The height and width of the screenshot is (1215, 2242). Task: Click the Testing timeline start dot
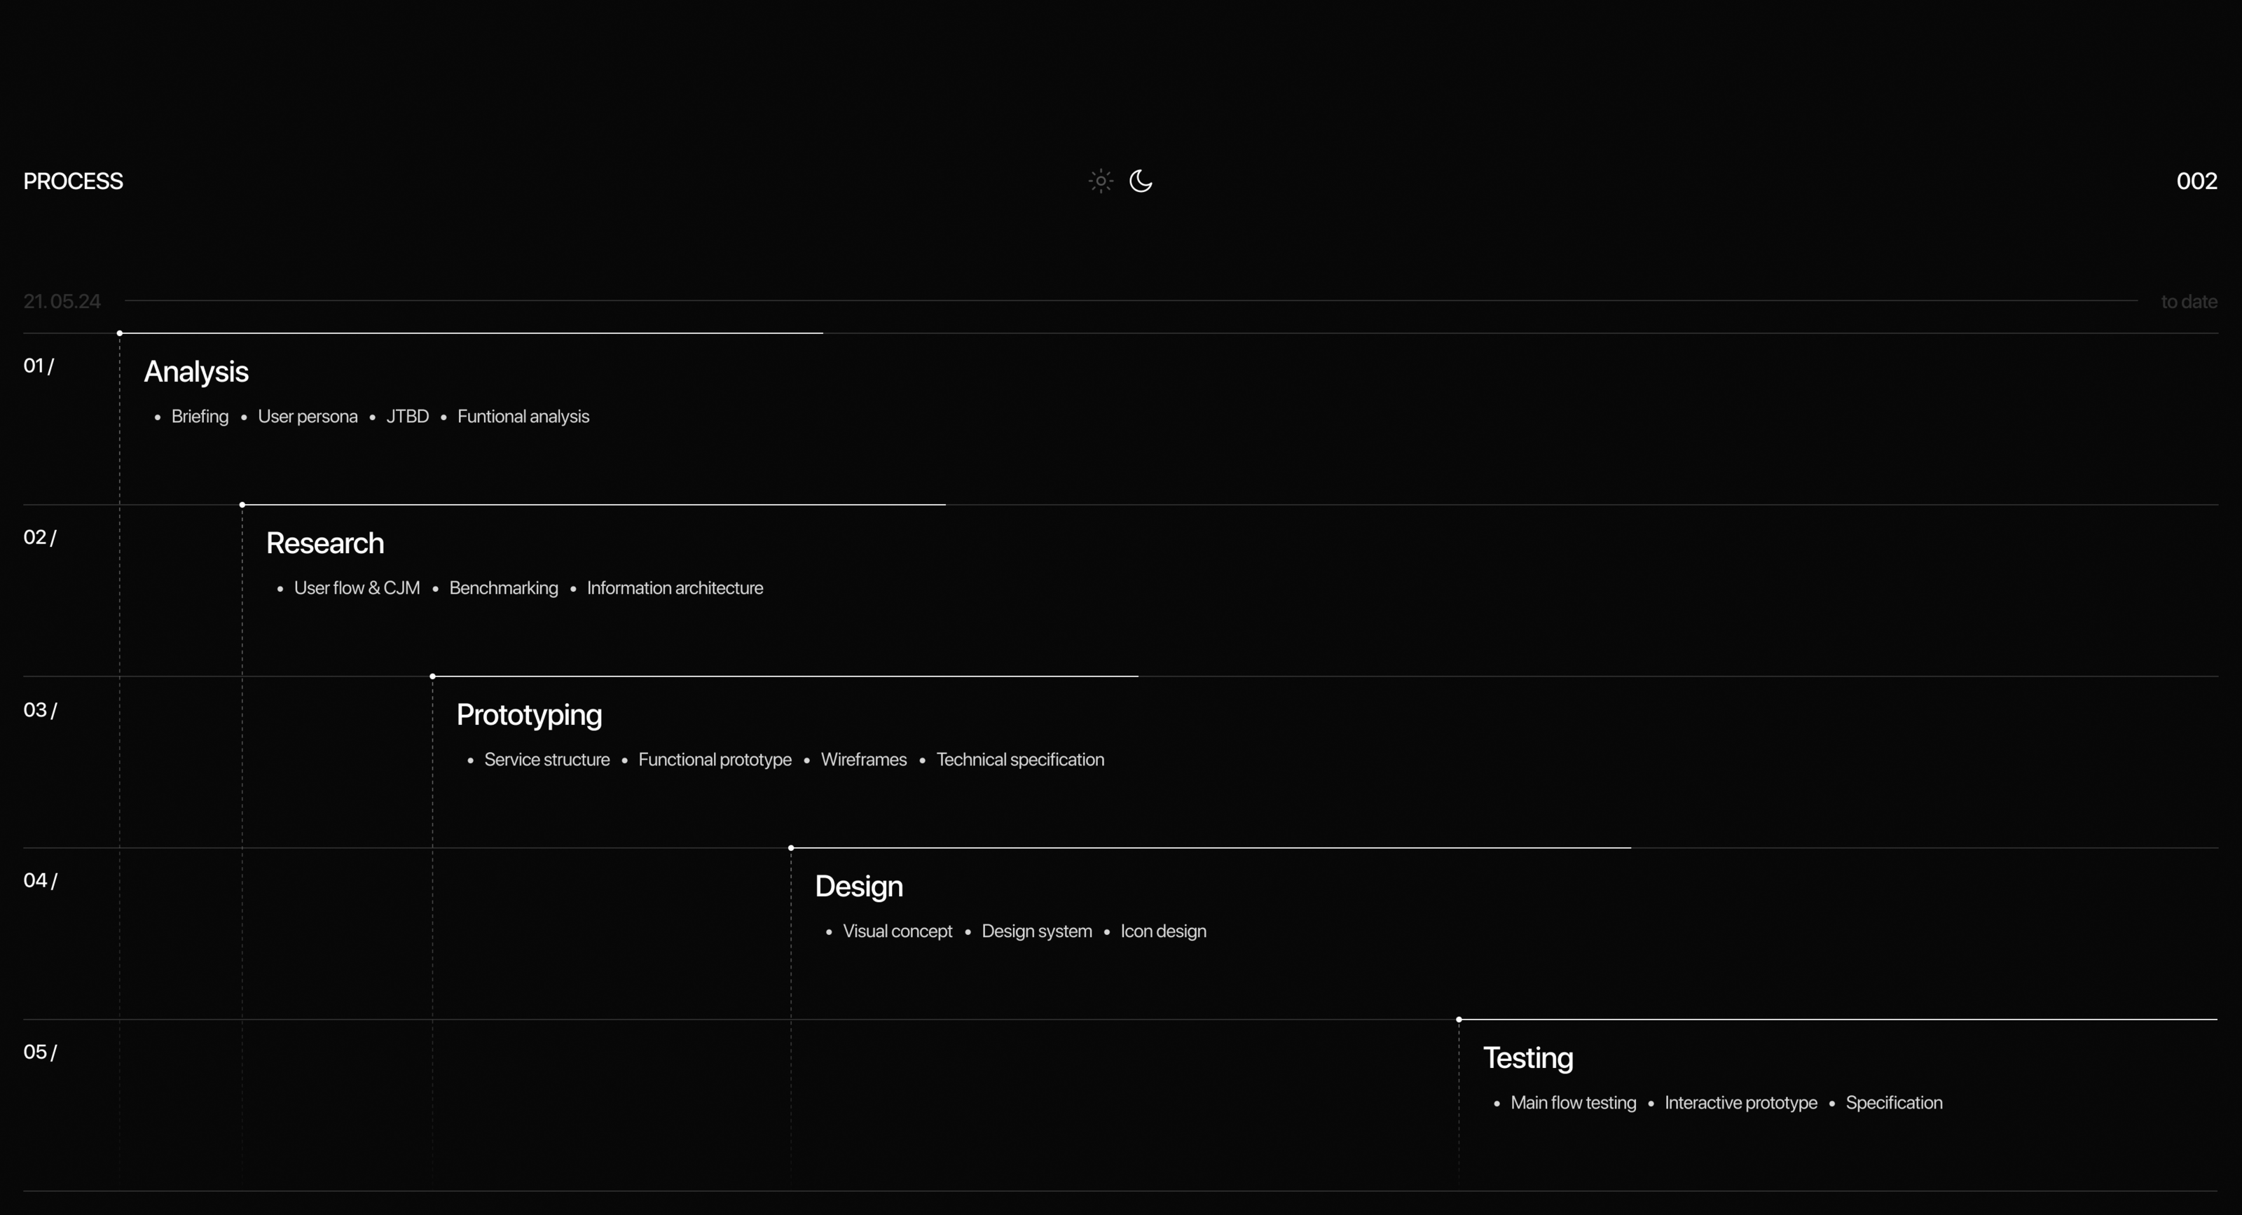pyautogui.click(x=1459, y=1020)
